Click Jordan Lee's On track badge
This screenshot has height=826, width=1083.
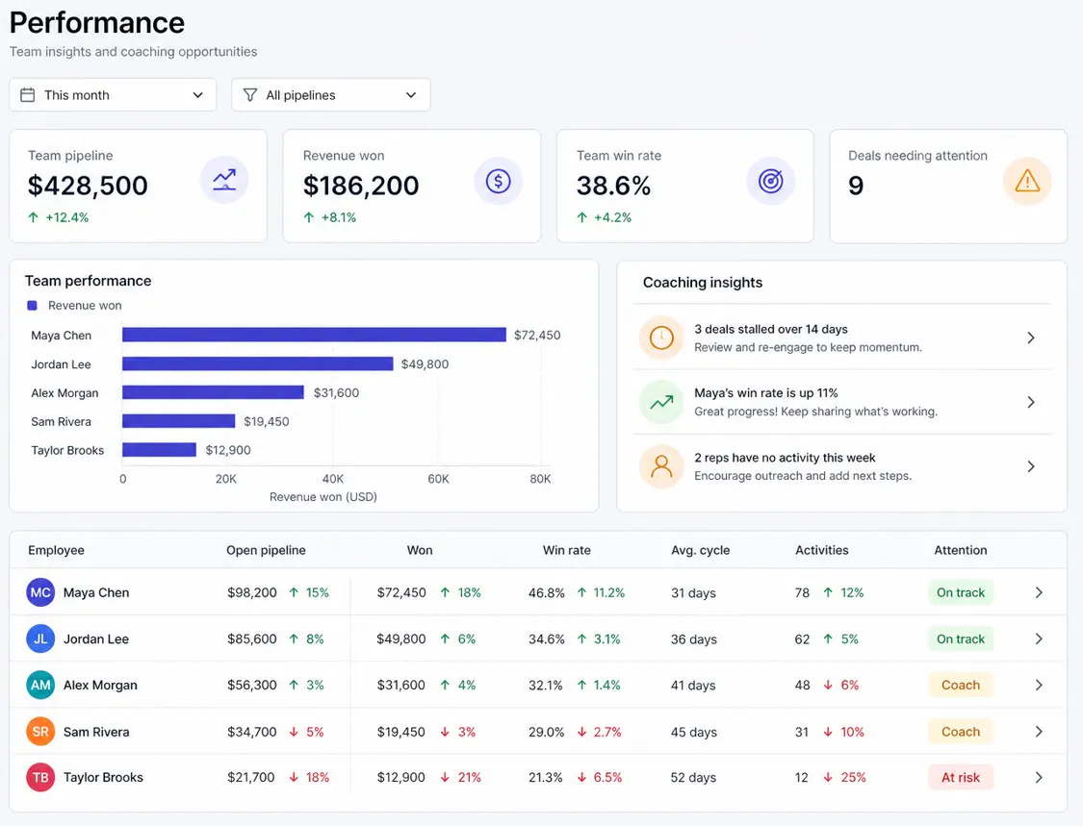(x=961, y=639)
